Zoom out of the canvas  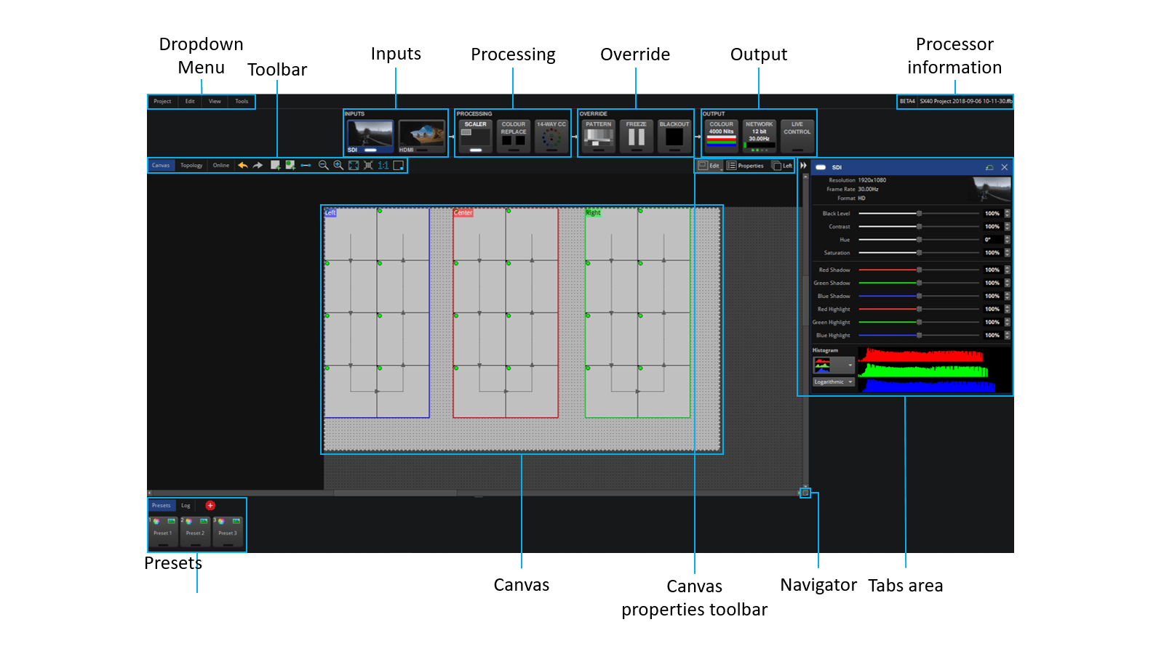(324, 166)
